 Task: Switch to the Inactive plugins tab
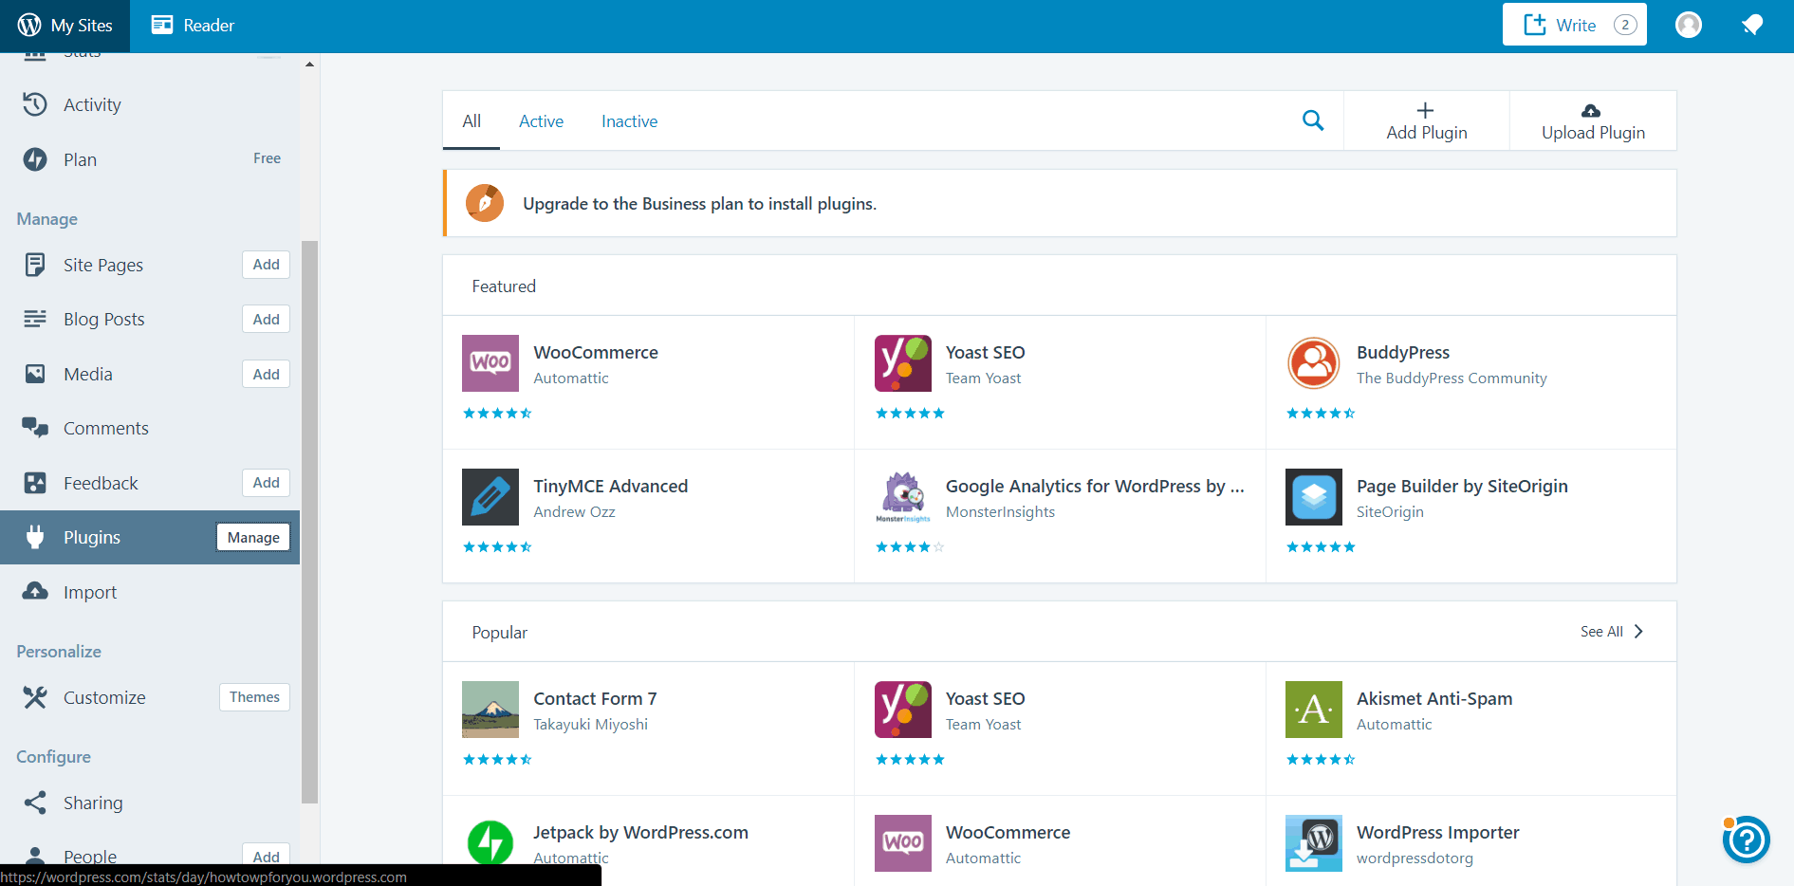coord(629,120)
